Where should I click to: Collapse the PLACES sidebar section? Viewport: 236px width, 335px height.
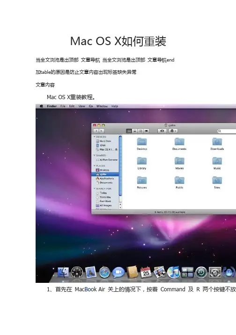[x=95, y=166]
